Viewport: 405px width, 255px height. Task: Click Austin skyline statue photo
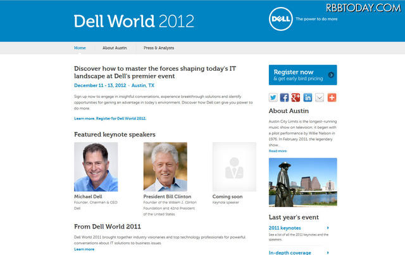click(302, 182)
